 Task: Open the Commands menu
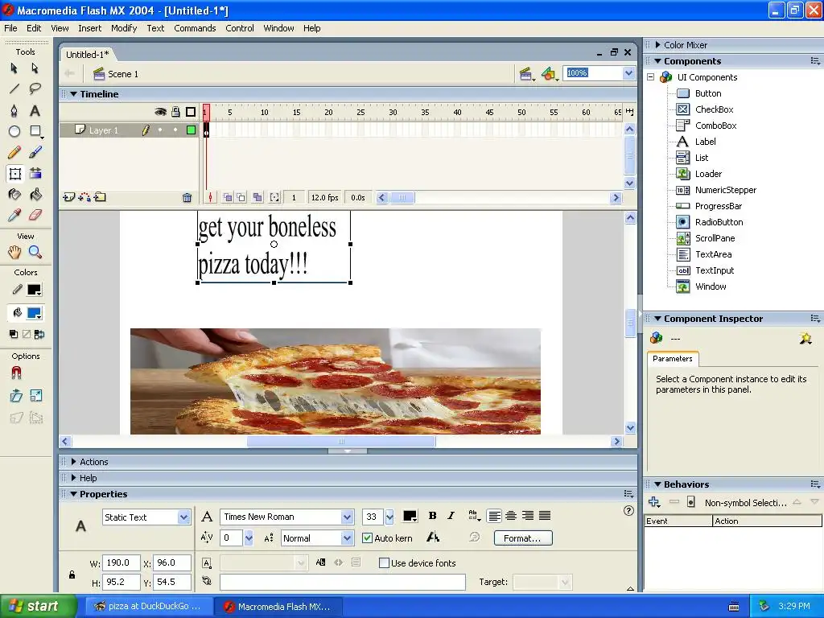tap(195, 28)
